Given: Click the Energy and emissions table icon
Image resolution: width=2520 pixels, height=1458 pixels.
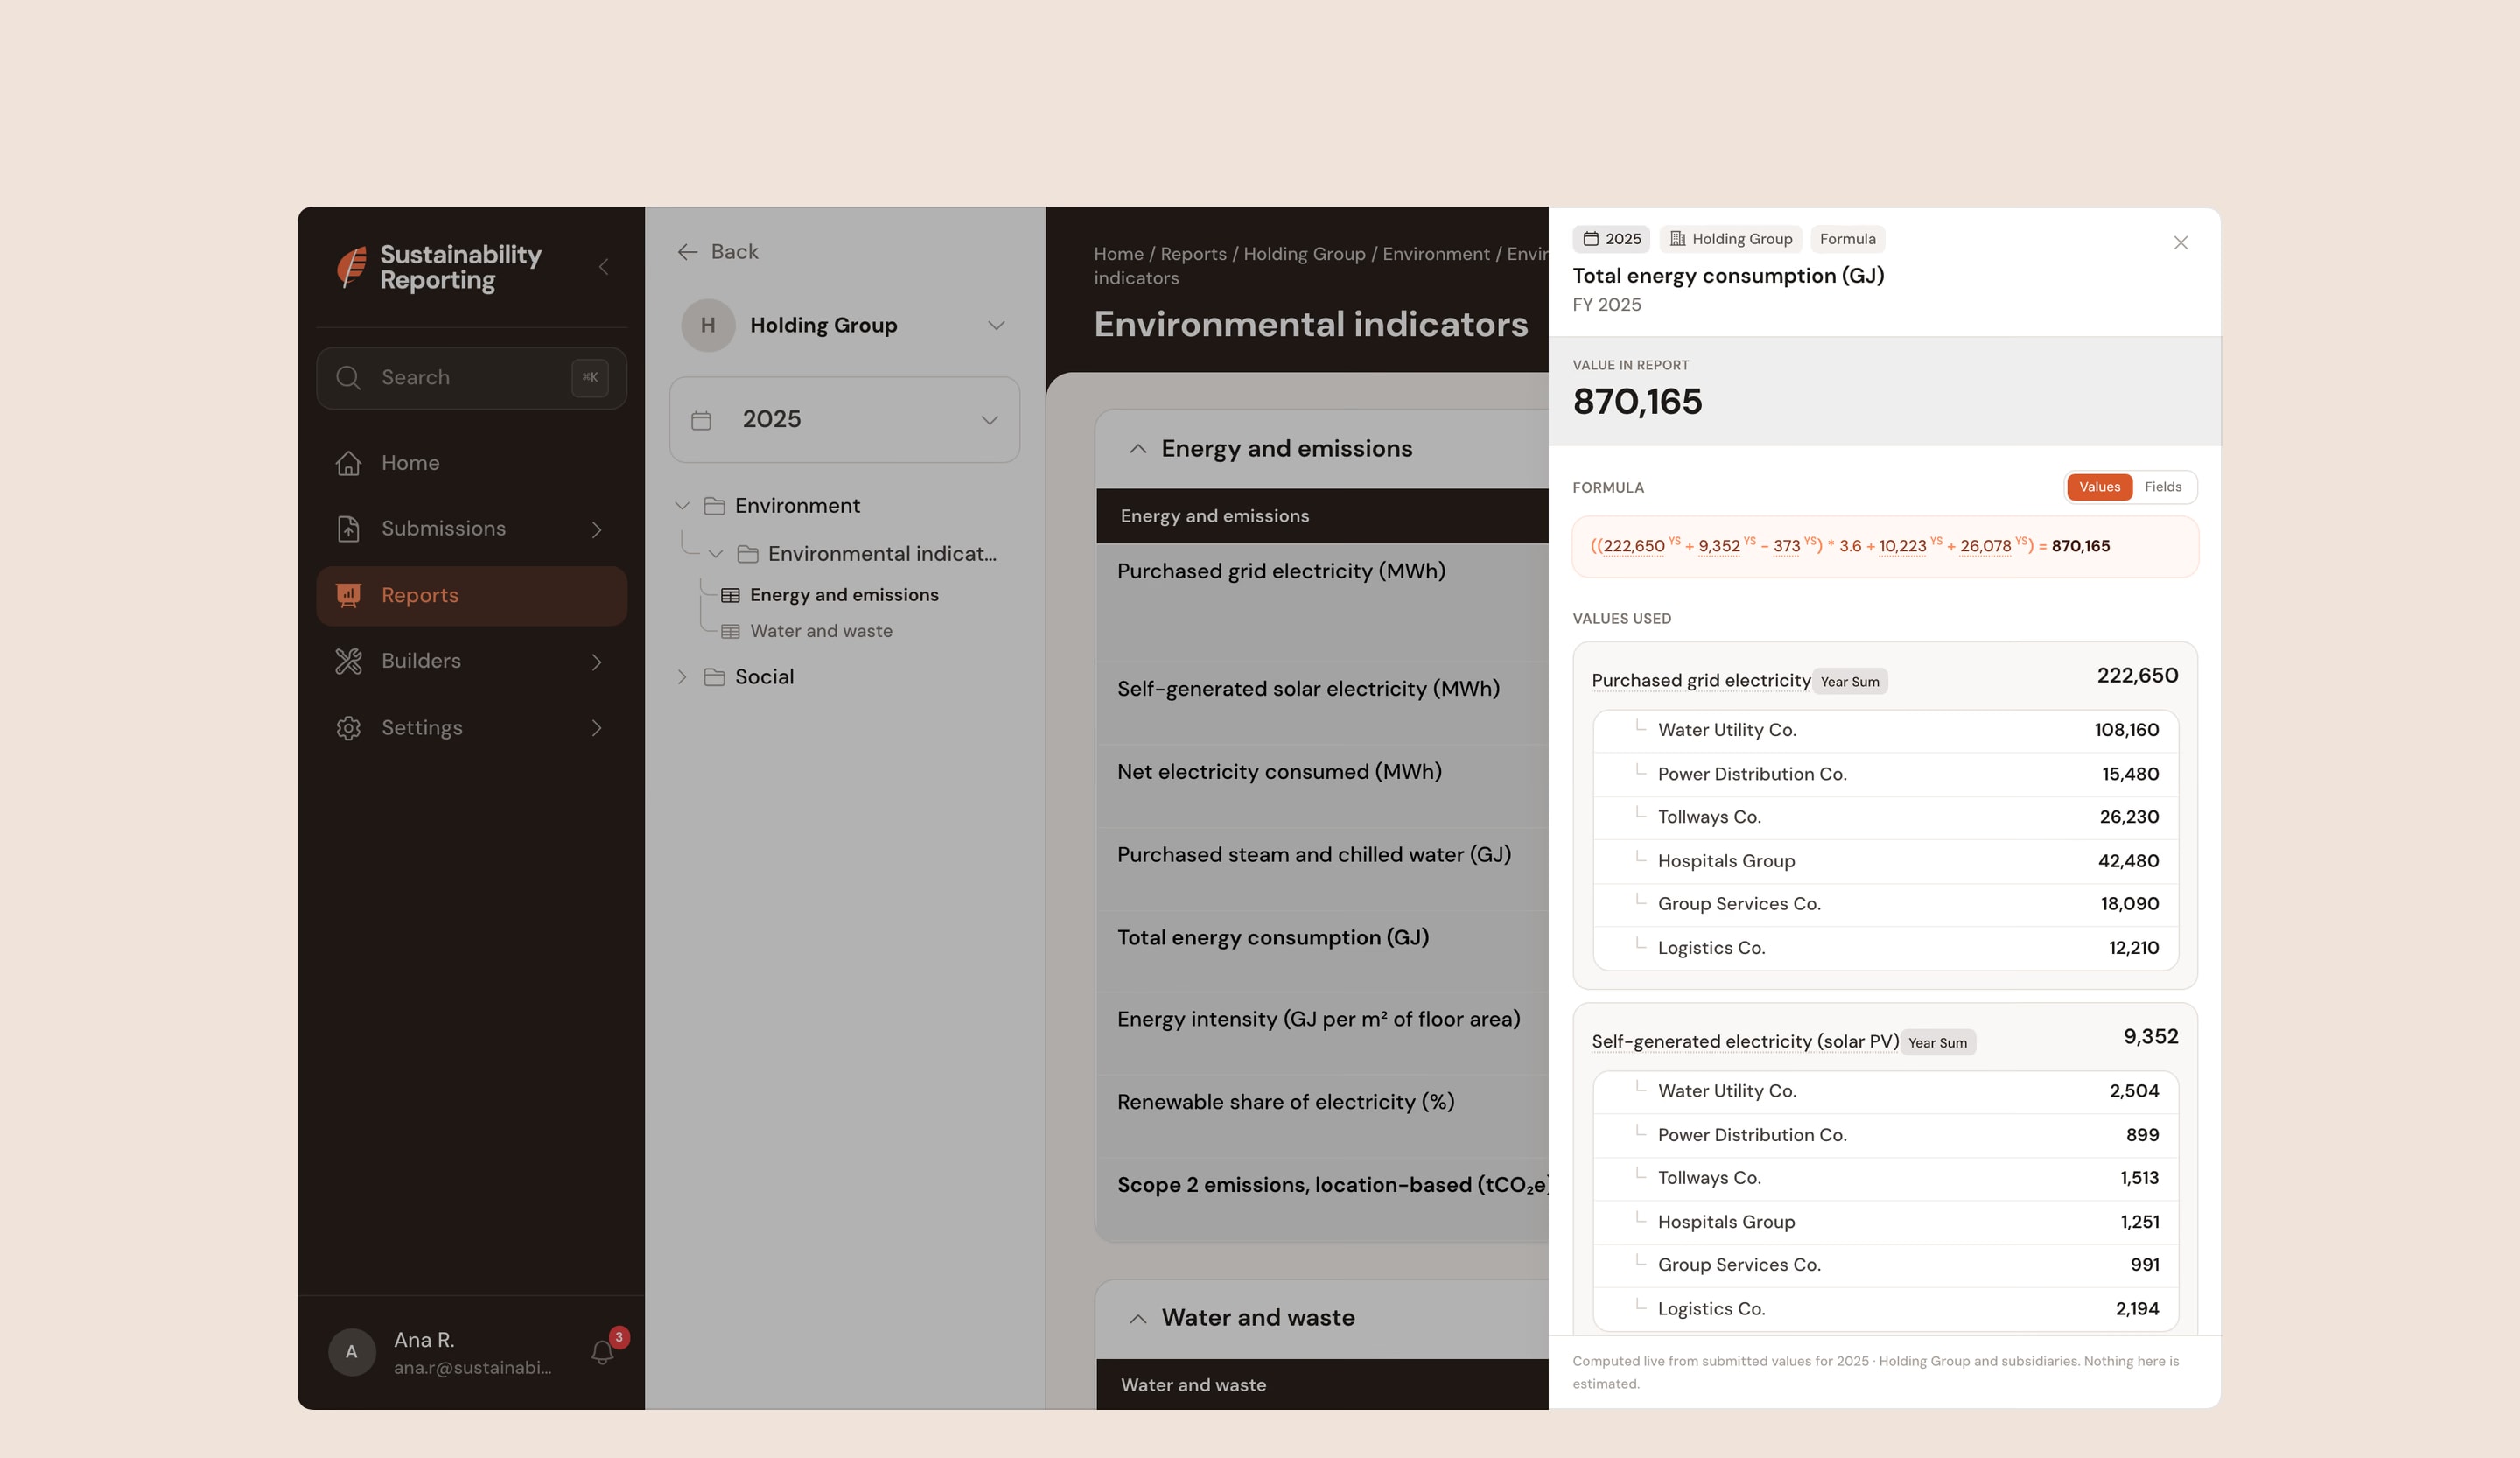Looking at the screenshot, I should (x=730, y=596).
